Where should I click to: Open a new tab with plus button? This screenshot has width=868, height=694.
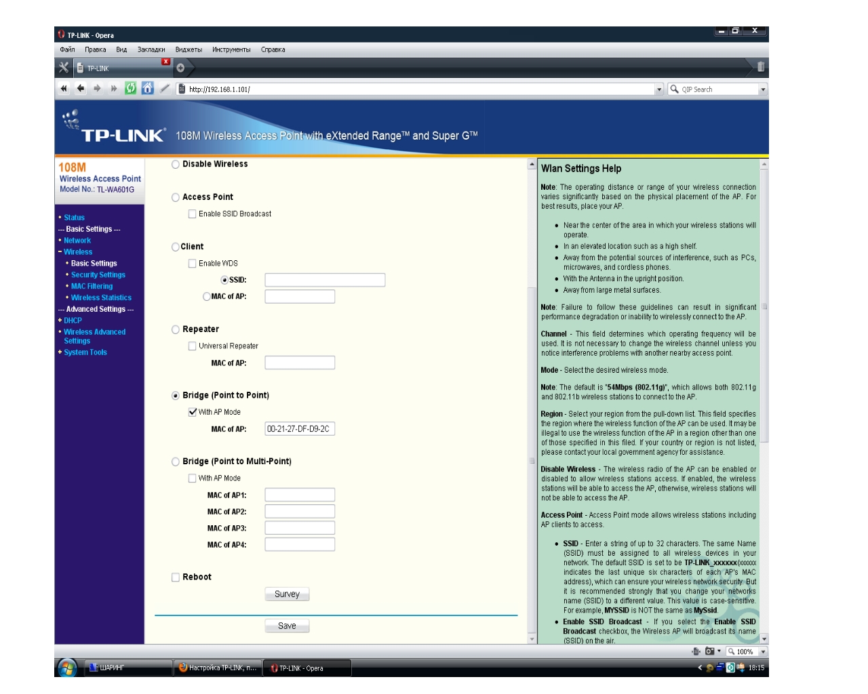[x=180, y=68]
